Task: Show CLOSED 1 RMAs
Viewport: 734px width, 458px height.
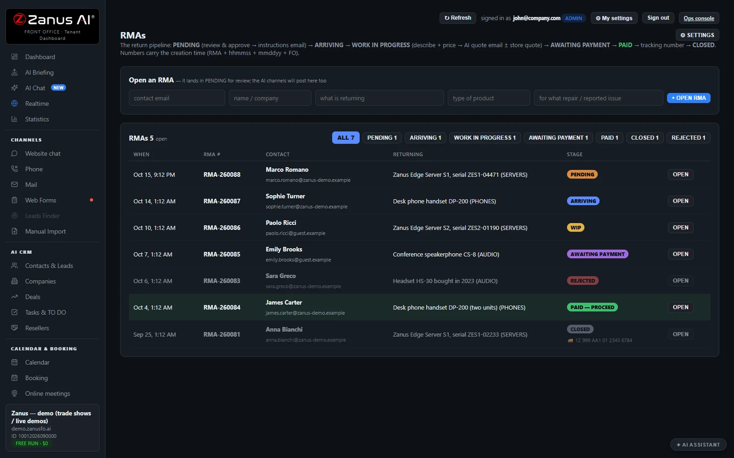Action: (x=645, y=138)
